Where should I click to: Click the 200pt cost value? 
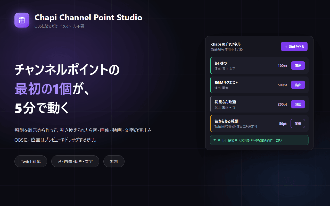282,104
